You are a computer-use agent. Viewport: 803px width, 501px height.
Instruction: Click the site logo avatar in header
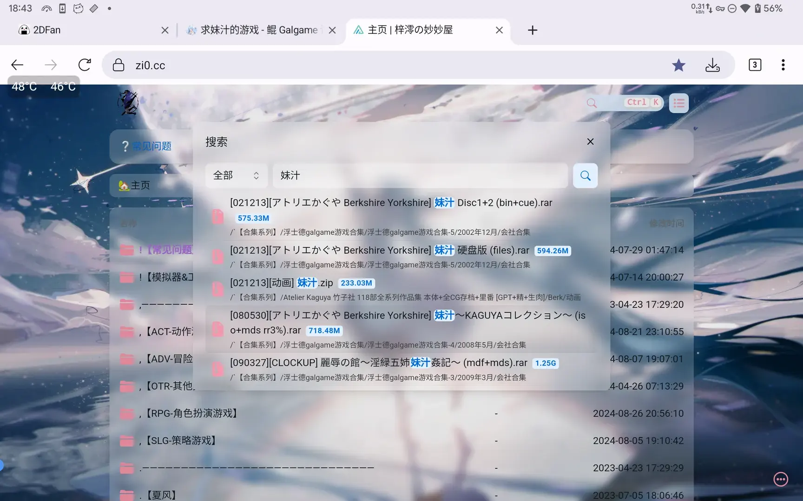[x=128, y=103]
